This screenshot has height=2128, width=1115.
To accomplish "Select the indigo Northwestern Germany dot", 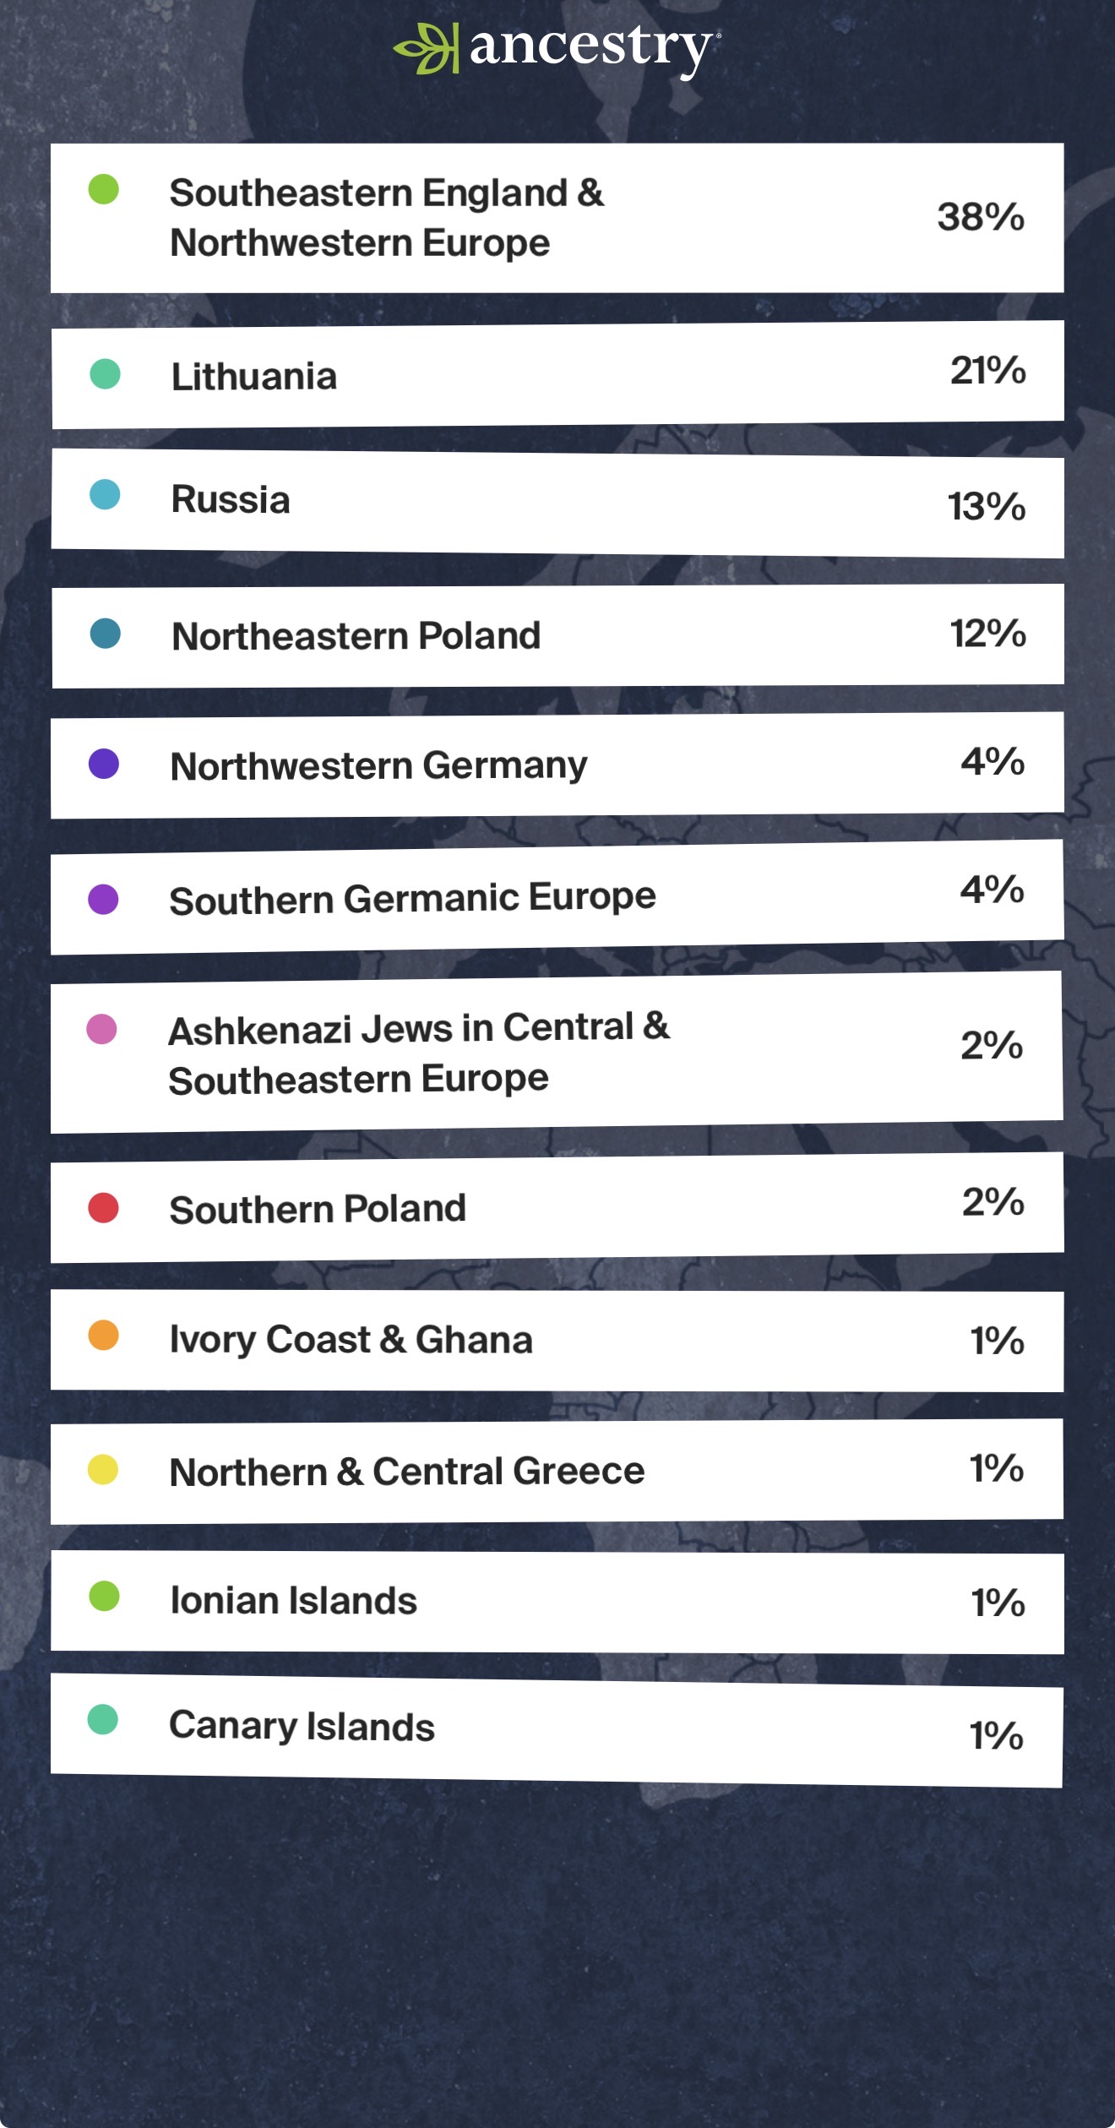I will coord(104,764).
